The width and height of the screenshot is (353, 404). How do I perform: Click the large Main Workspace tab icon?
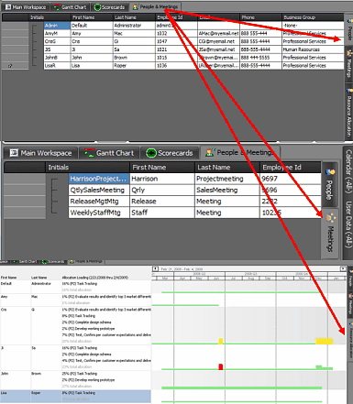(x=14, y=153)
